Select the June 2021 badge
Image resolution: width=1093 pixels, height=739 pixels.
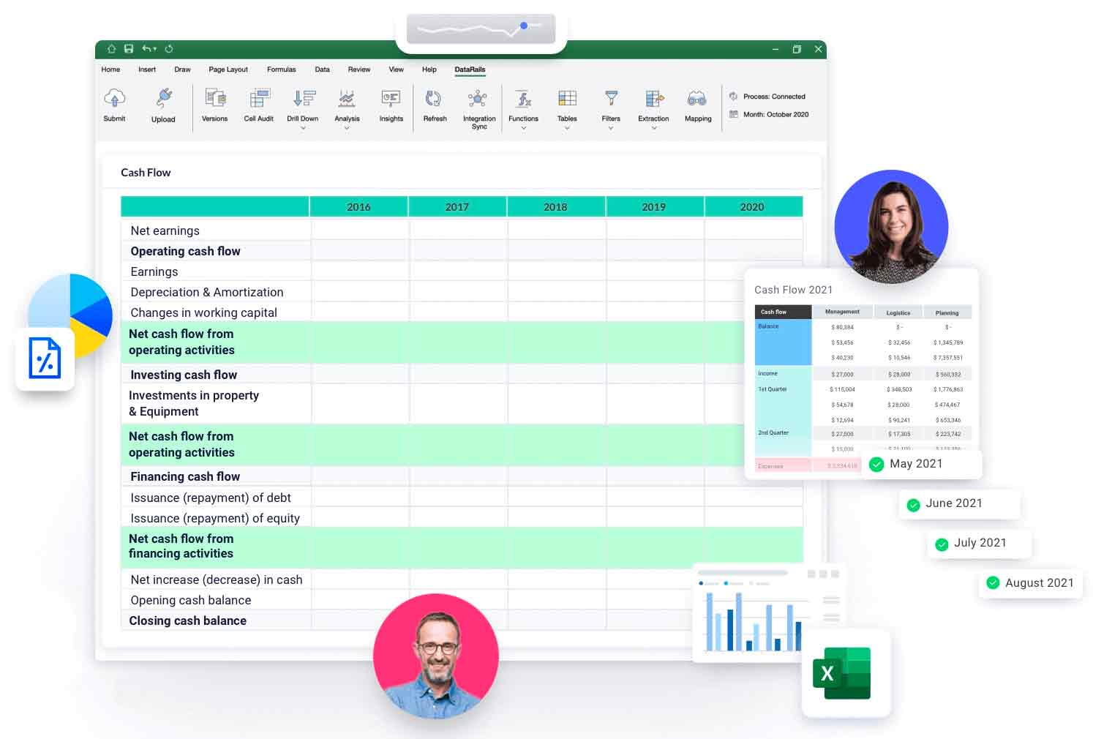959,504
